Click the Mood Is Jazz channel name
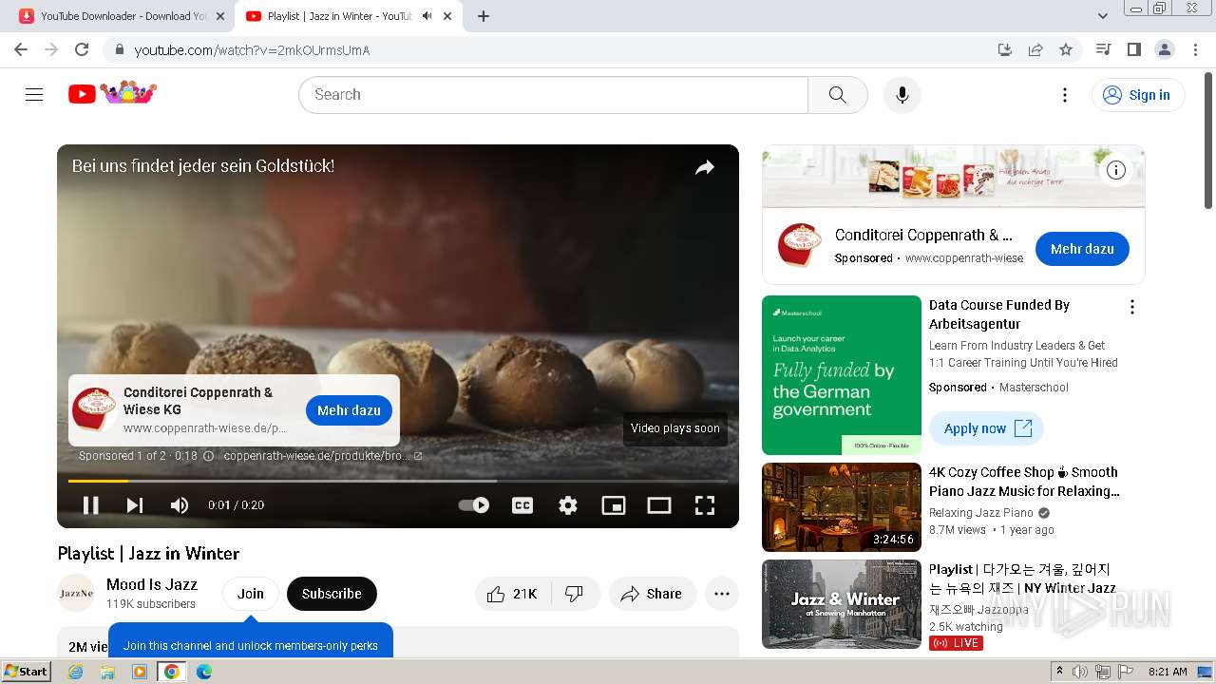Image resolution: width=1216 pixels, height=684 pixels. (152, 584)
